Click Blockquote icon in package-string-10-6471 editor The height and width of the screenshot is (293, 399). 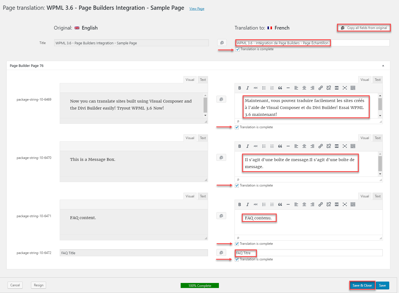tap(280, 204)
